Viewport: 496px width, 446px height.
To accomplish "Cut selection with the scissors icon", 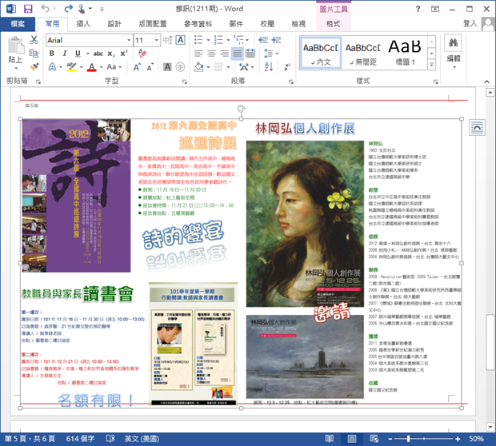I will point(34,40).
